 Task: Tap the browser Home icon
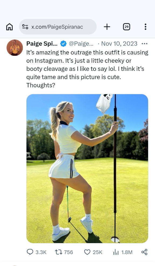point(9,27)
